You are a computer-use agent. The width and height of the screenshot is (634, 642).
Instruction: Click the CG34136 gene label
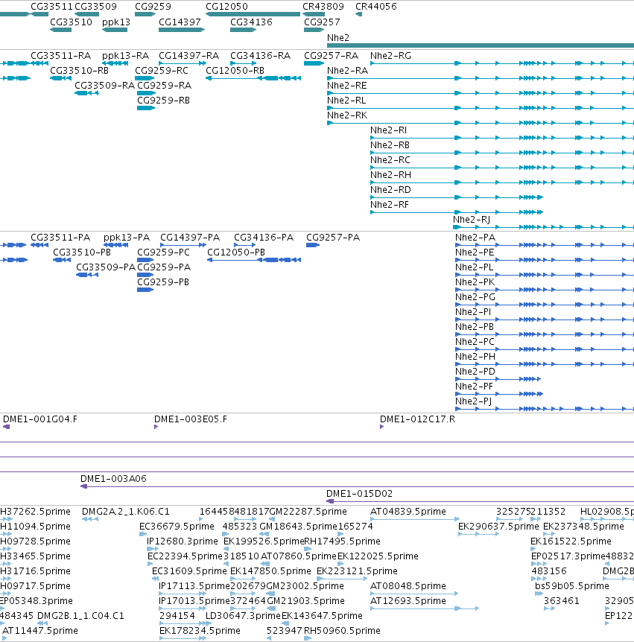[x=251, y=22]
